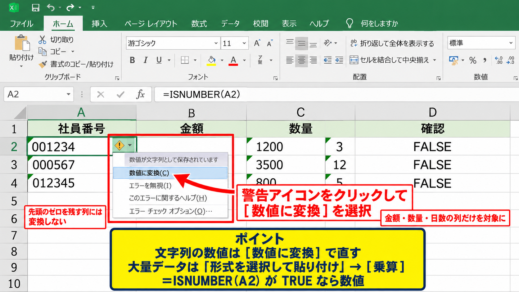Click the insert function fx button

click(140, 94)
